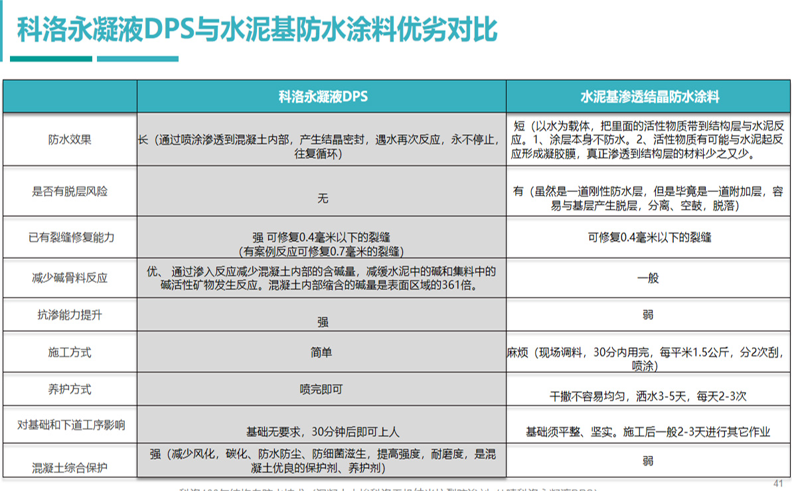The width and height of the screenshot is (792, 491).
Task: Select the 喷完即可 curing cell
Action: 321,389
